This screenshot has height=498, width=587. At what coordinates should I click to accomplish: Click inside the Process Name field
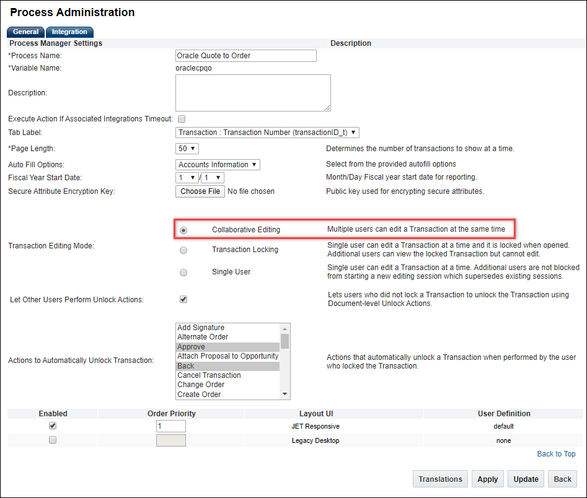point(245,56)
